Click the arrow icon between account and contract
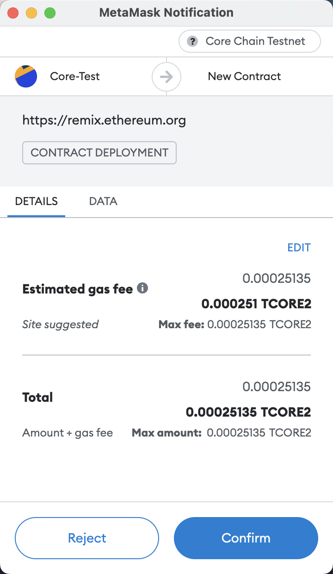This screenshot has height=574, width=333. point(166,76)
